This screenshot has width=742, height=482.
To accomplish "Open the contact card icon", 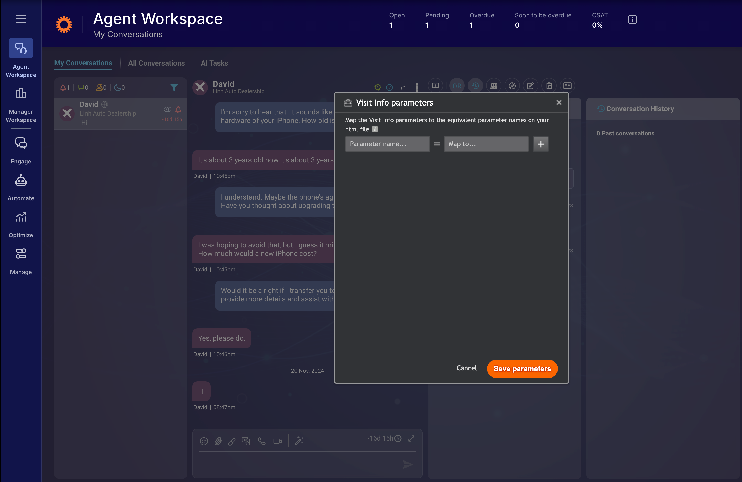I will tap(568, 86).
